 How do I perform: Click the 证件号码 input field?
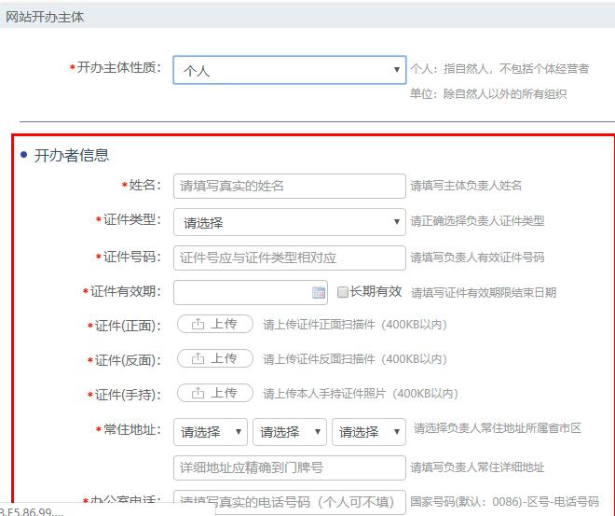point(290,258)
